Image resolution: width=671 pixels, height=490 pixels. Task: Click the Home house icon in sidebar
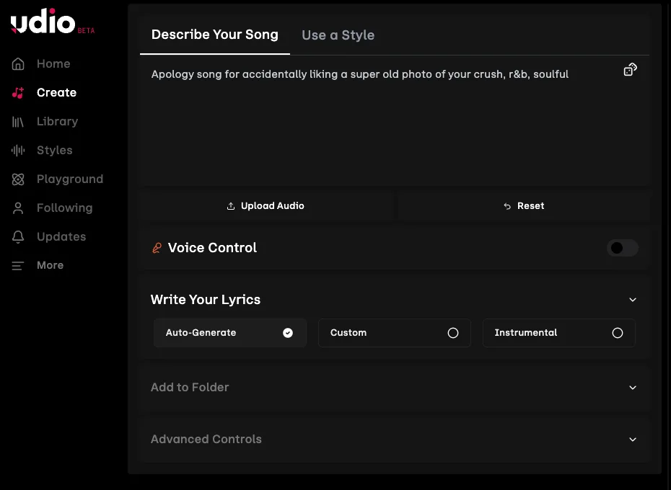[x=18, y=63]
